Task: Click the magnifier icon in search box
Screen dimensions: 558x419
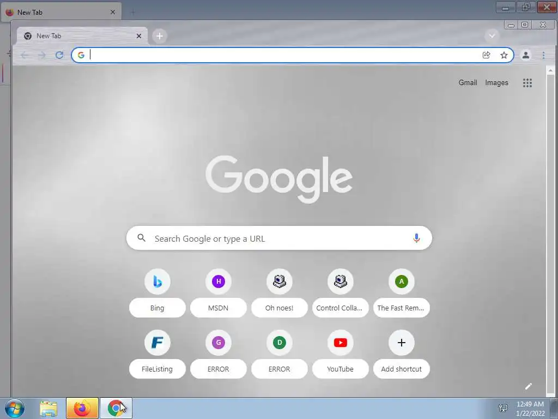Action: 141,238
